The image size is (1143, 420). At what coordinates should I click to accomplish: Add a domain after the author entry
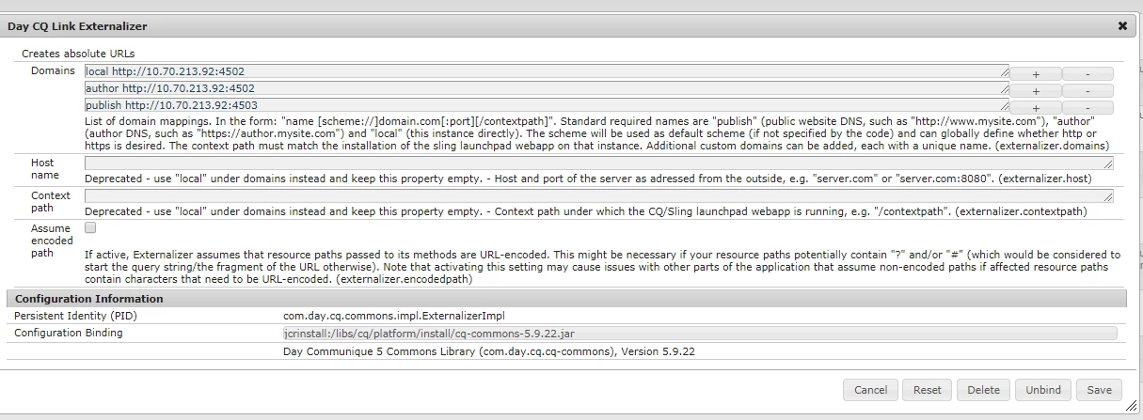tap(1035, 91)
